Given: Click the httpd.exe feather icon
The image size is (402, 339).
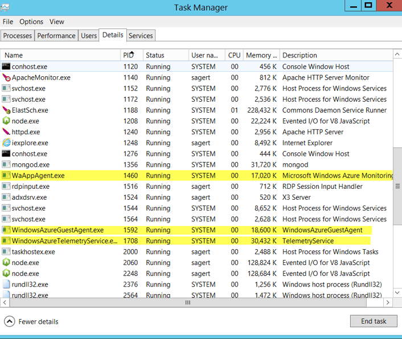Looking at the screenshot, I should [6, 132].
